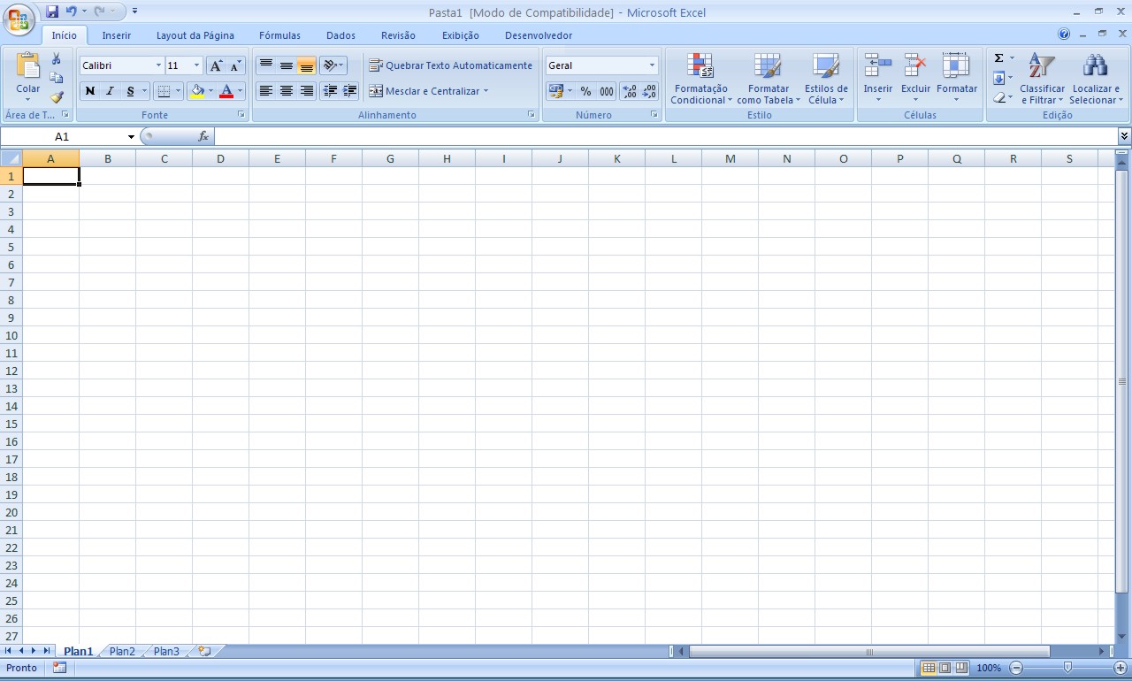Open Formatação Condicional
Screen dimensions: 1132x681
(700, 78)
